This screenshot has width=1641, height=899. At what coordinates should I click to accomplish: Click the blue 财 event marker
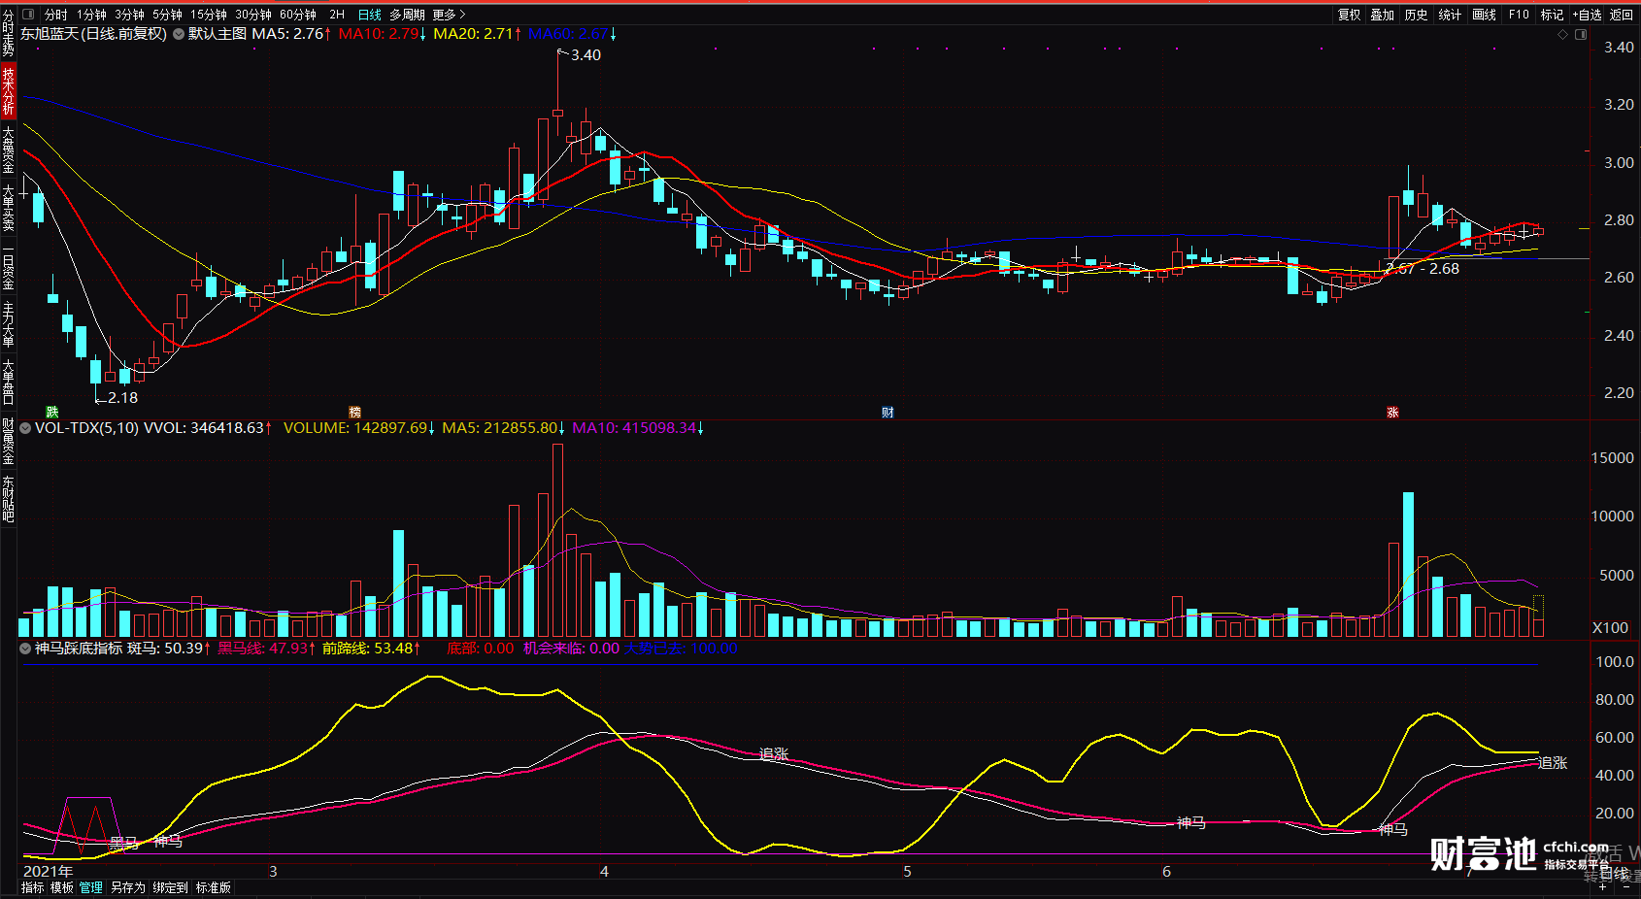coord(887,413)
